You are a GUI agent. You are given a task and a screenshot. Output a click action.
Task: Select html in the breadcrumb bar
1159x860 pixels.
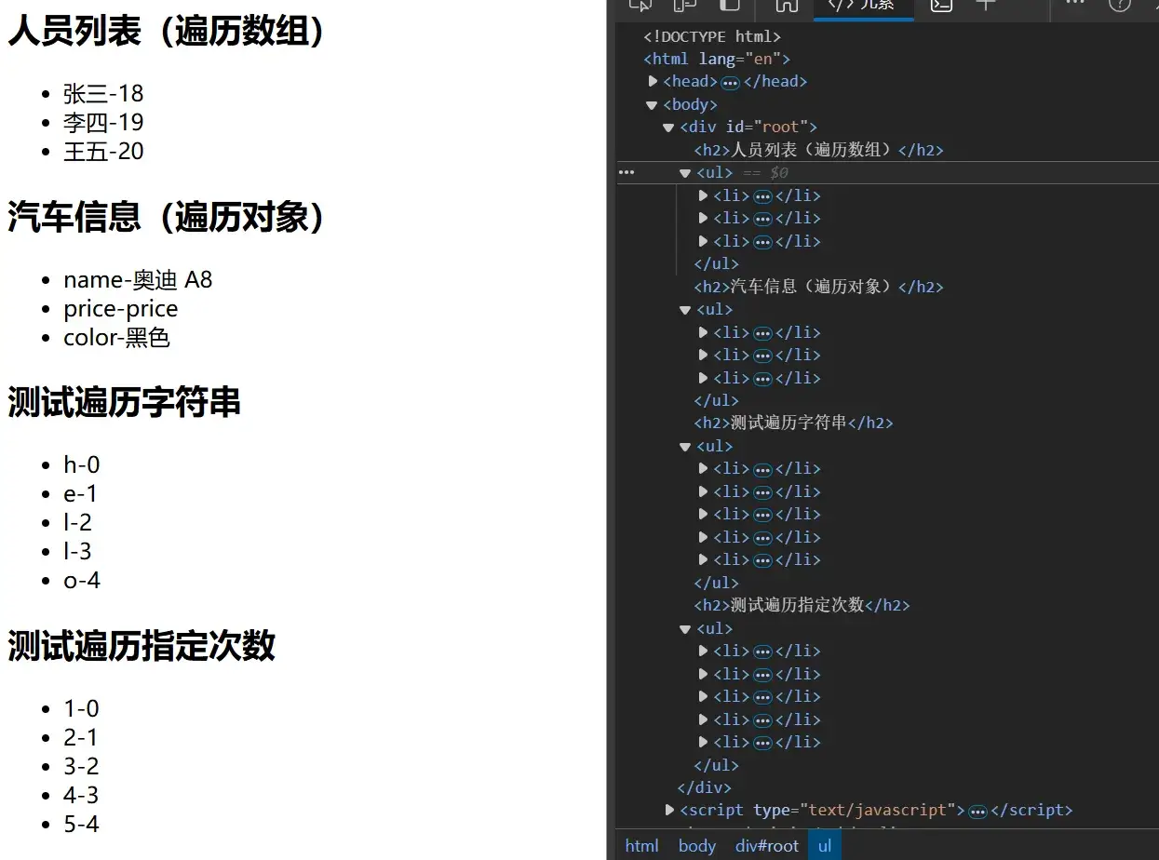[641, 845]
